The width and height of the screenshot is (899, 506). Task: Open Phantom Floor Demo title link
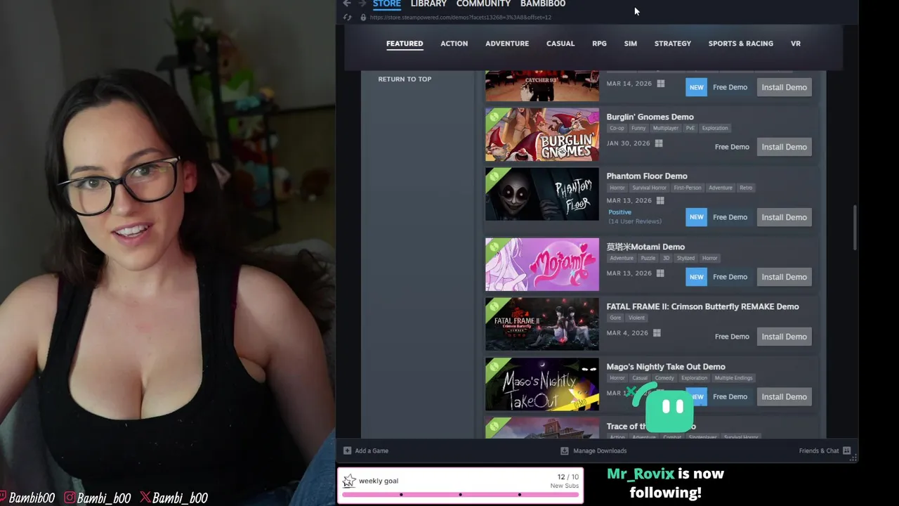pyautogui.click(x=647, y=176)
